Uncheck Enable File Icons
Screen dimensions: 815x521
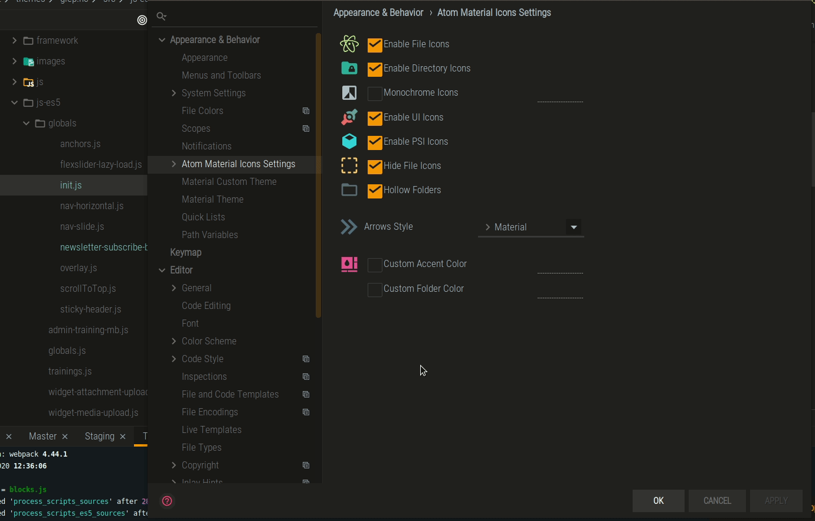coord(375,44)
